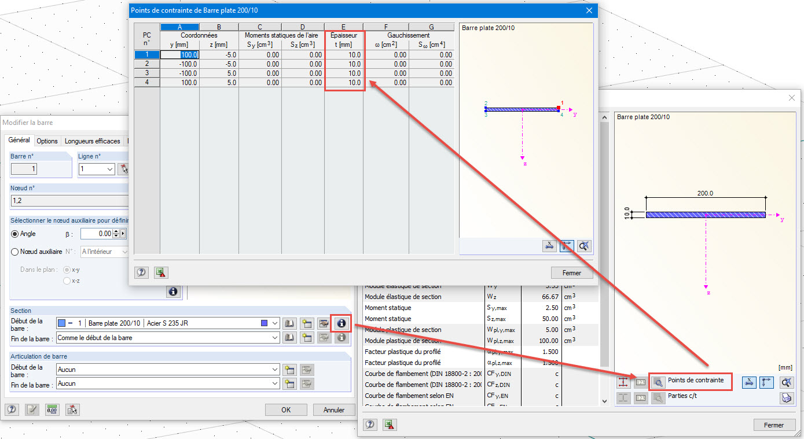Open Fin de la barre section dropdown
Viewport: 804px width, 439px height.
click(275, 337)
